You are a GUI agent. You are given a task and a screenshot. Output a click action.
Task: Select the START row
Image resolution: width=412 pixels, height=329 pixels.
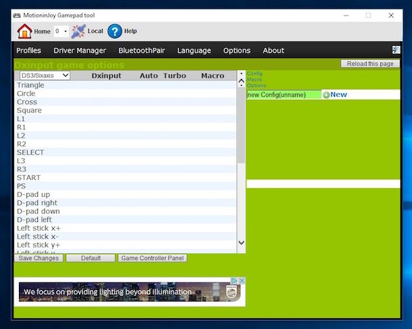tap(126, 177)
